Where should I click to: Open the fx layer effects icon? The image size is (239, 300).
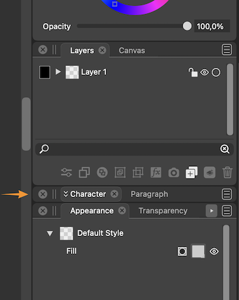tap(156, 172)
